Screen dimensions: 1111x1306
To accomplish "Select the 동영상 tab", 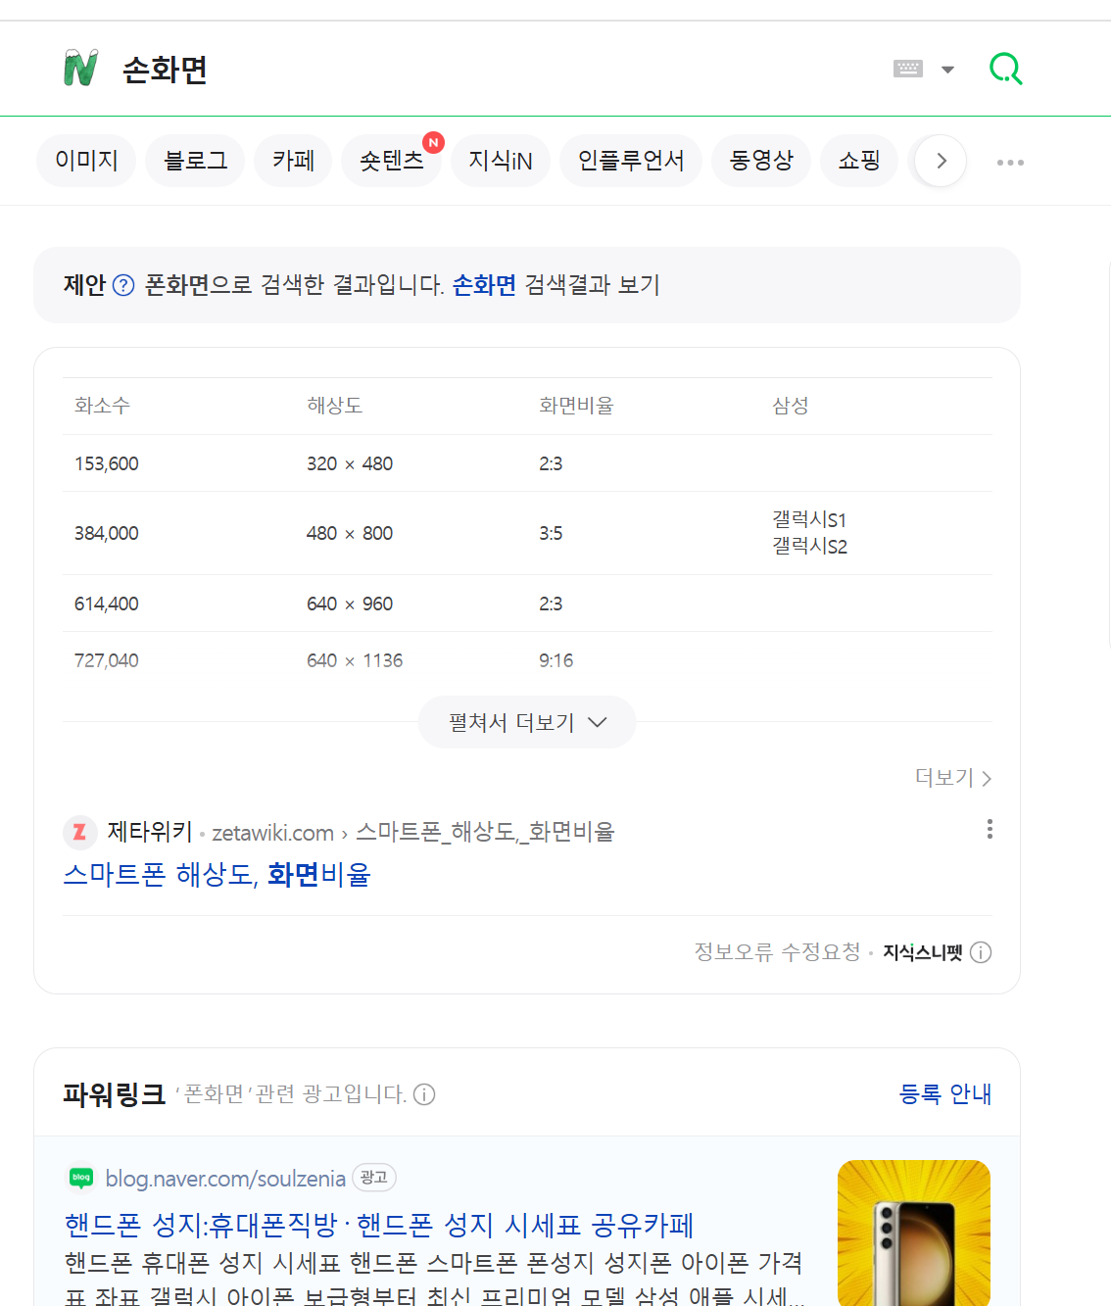I will (x=761, y=161).
